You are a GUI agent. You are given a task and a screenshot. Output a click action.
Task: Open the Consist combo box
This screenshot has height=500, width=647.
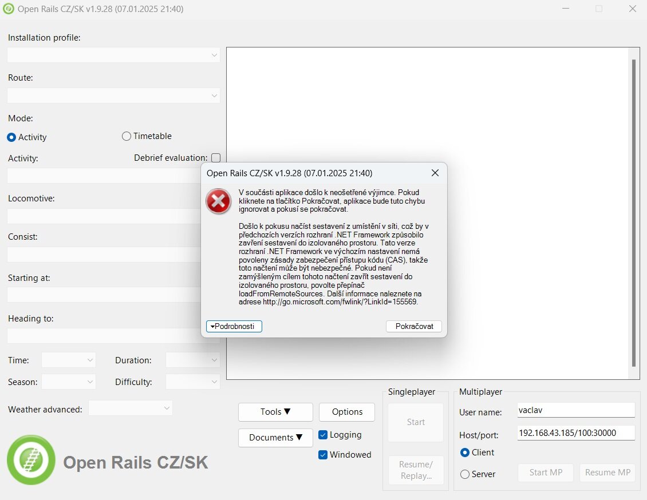(x=104, y=255)
